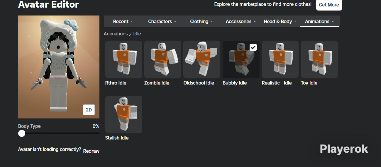The width and height of the screenshot is (381, 167).
Task: Expand the Animations dropdown arrow
Action: (333, 21)
